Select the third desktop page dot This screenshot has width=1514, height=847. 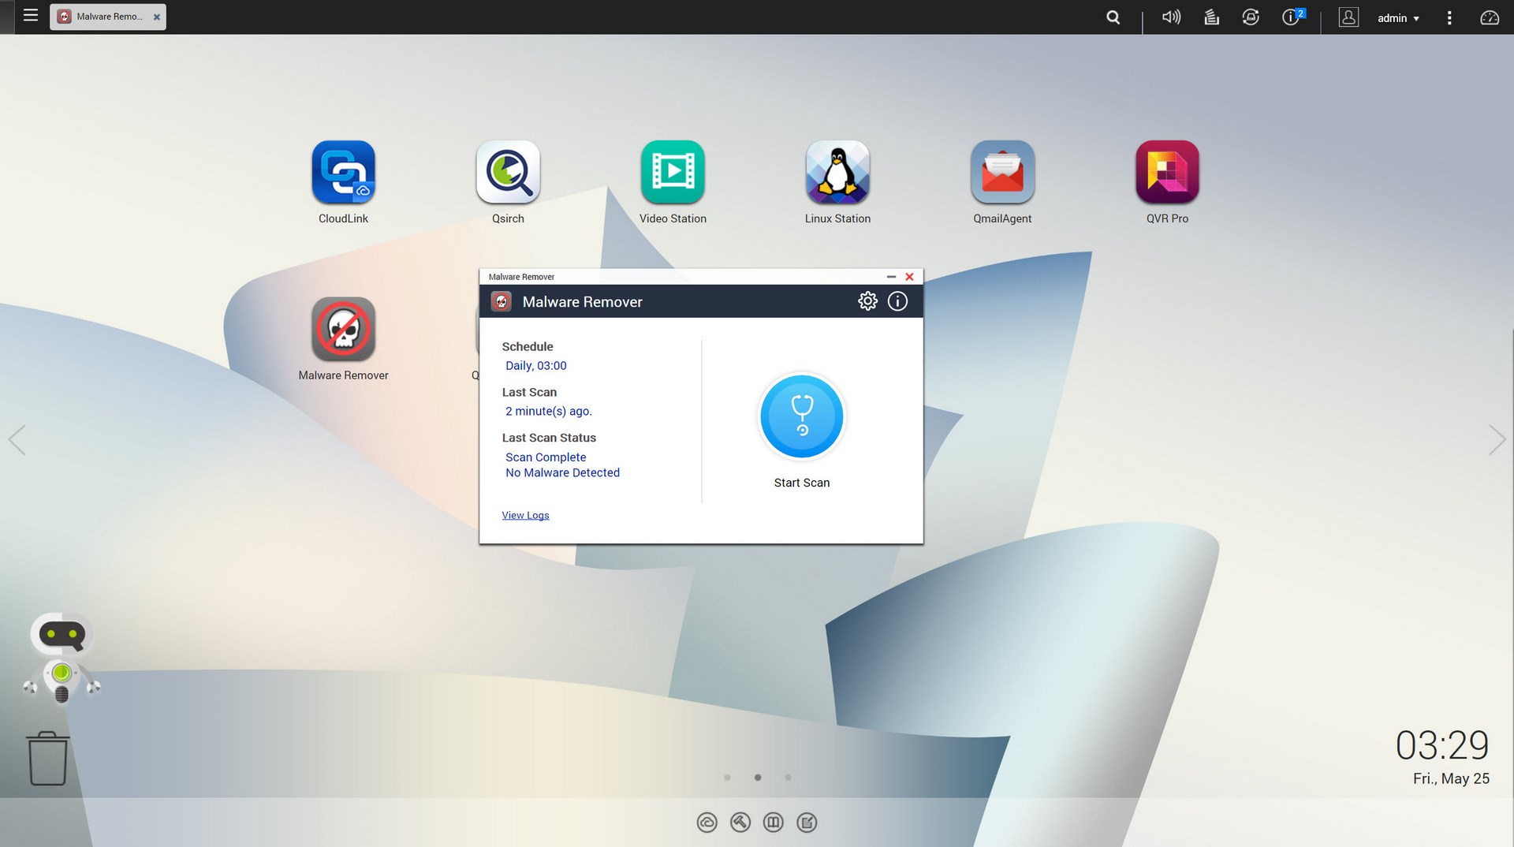pyautogui.click(x=788, y=778)
